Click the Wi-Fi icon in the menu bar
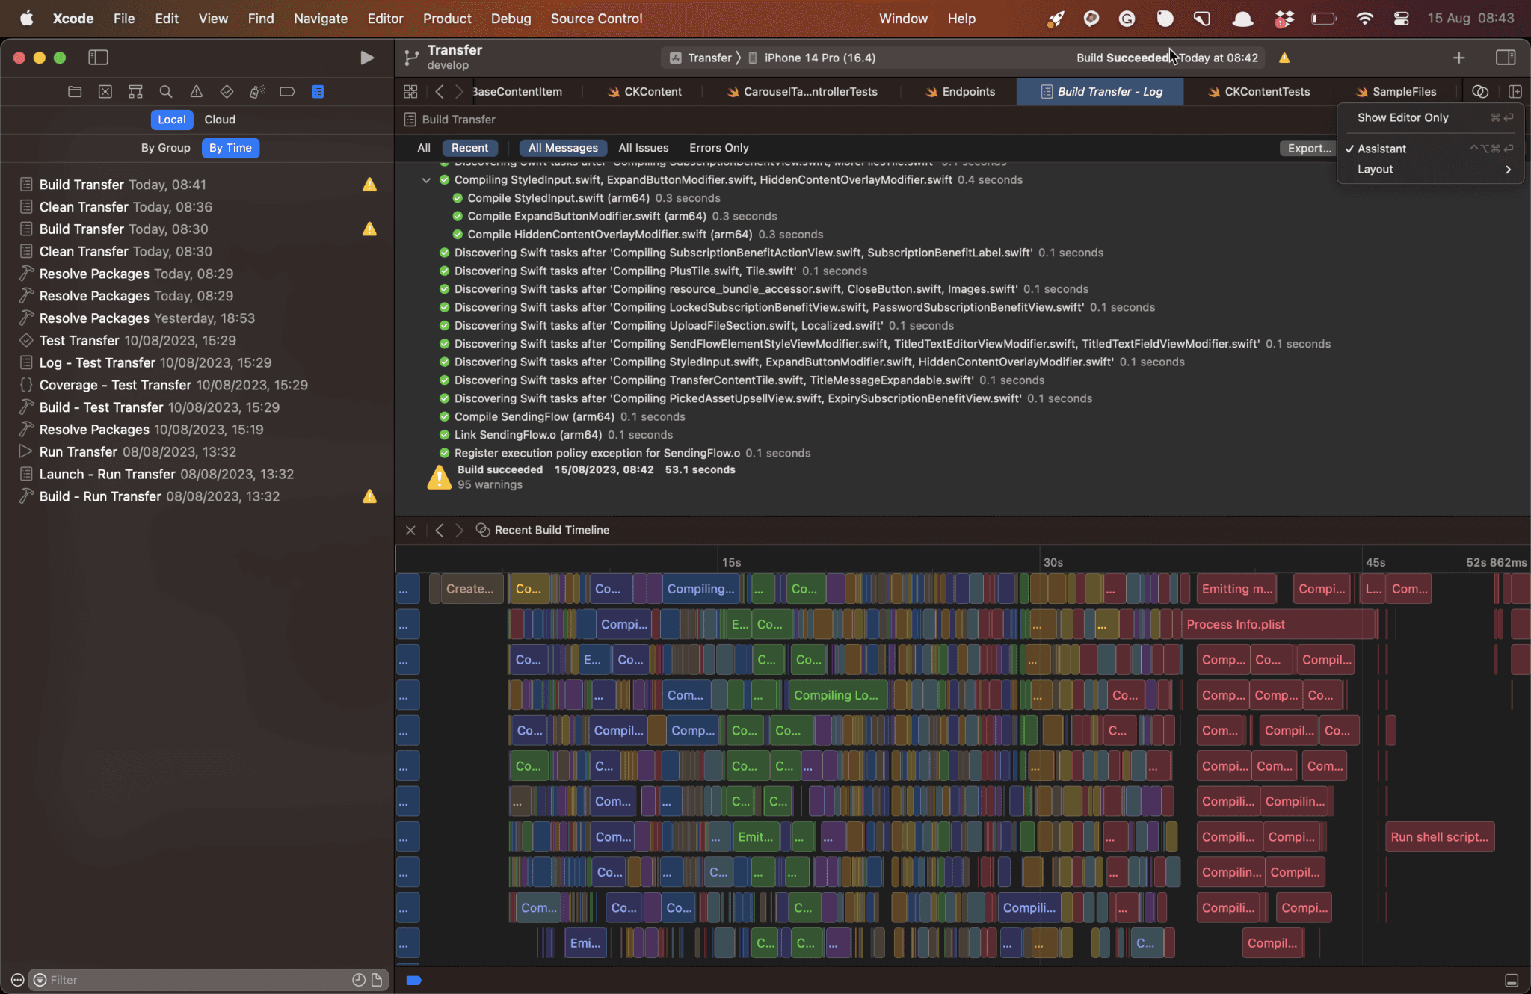The image size is (1531, 994). tap(1365, 18)
